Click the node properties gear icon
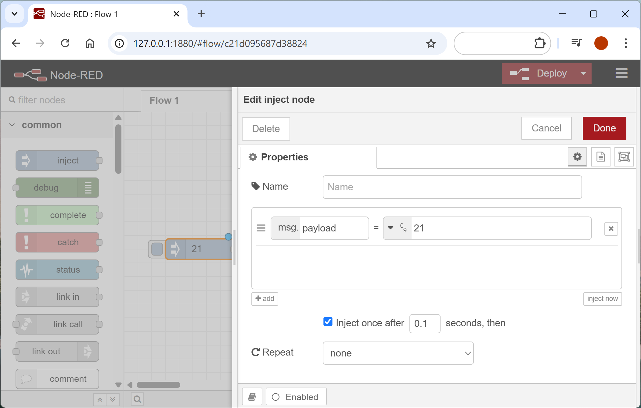This screenshot has width=641, height=408. (577, 157)
